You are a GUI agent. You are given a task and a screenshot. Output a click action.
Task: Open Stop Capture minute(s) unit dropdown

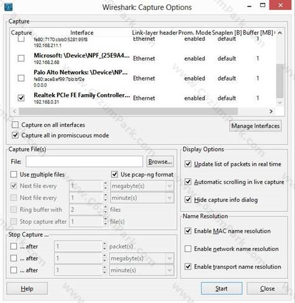[142, 270]
